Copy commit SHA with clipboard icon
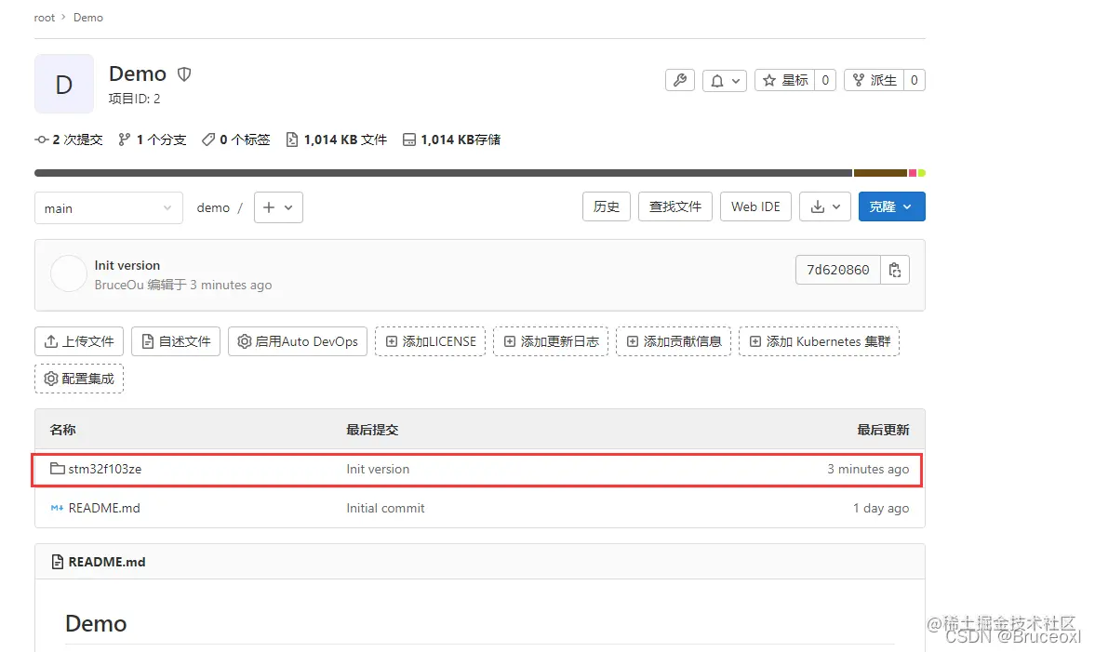Screen dimensions: 1095x652 [x=895, y=270]
